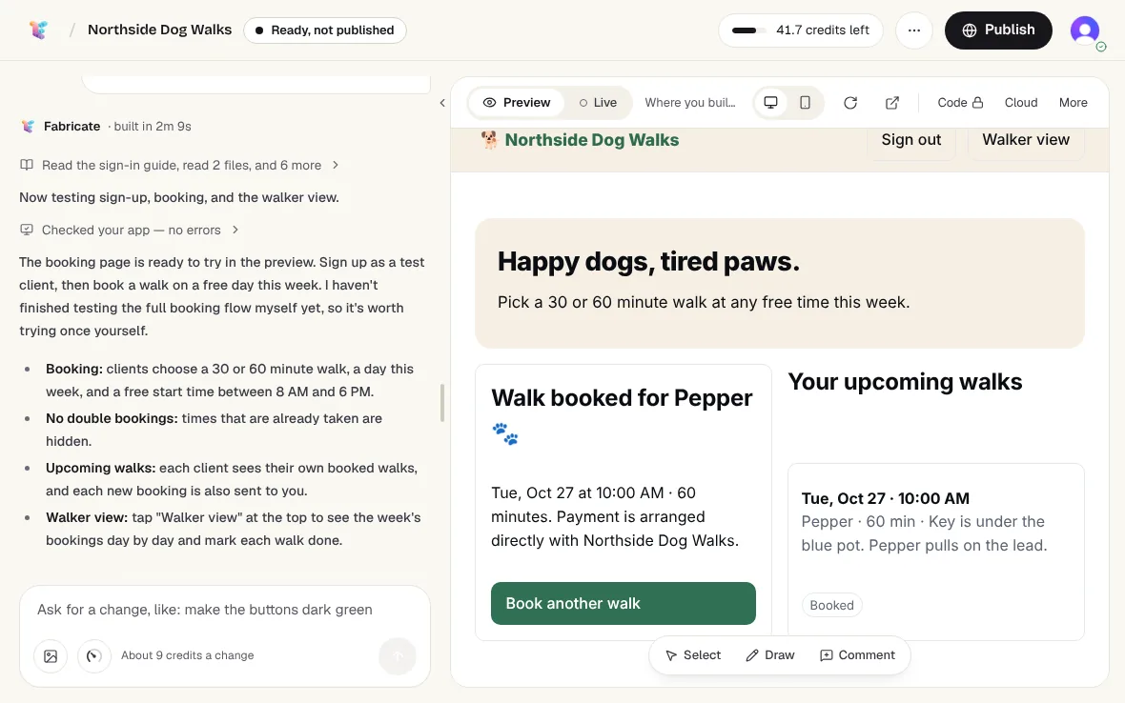Publish the Northside Dog Walks app
Viewport: 1125px width, 703px height.
(998, 30)
